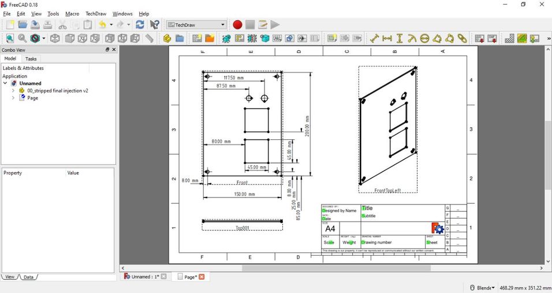The image size is (552, 293).
Task: Click the Insert Symbol/Image icon
Action: 535,38
